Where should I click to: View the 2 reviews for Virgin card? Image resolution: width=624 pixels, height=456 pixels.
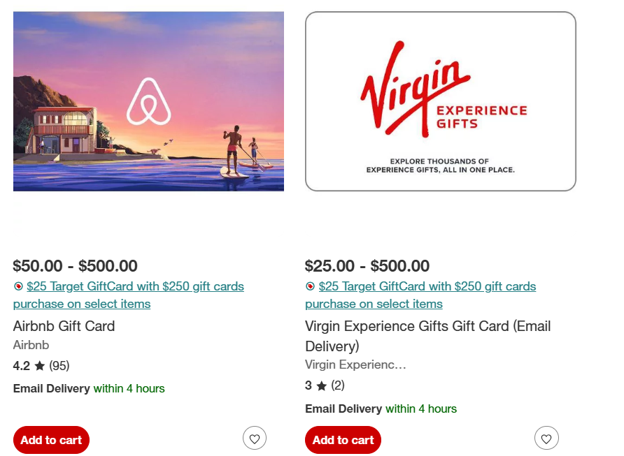point(337,385)
